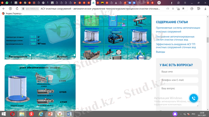
Task: Click the page vertical scrollbar thumb
Action: point(207,40)
